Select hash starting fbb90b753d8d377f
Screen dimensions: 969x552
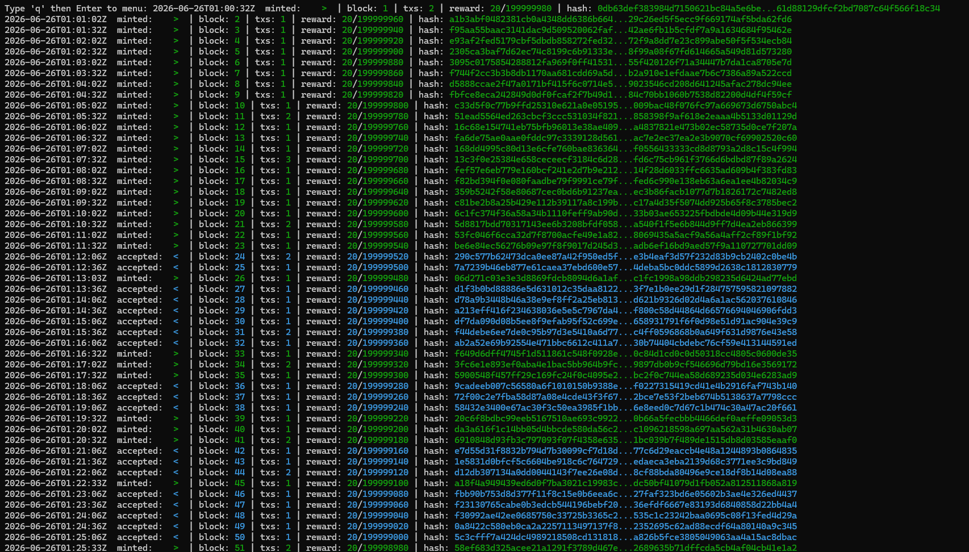point(625,494)
